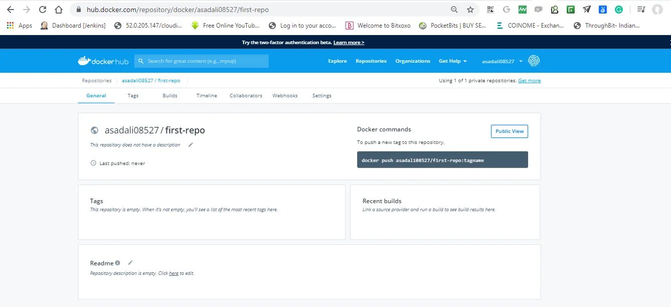Click the globe icon beside repository name
Screen dimensions: 671x307
coord(94,130)
